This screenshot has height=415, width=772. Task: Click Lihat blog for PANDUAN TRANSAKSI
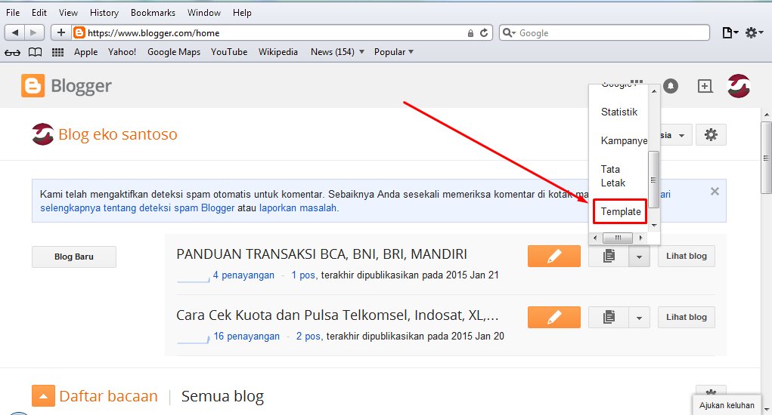(687, 256)
